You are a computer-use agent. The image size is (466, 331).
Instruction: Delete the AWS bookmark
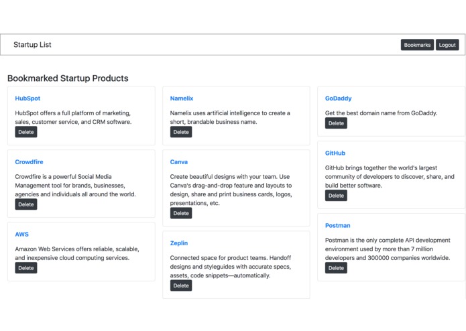26,268
